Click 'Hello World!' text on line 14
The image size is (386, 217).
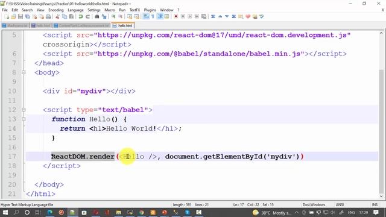pyautogui.click(x=131, y=128)
